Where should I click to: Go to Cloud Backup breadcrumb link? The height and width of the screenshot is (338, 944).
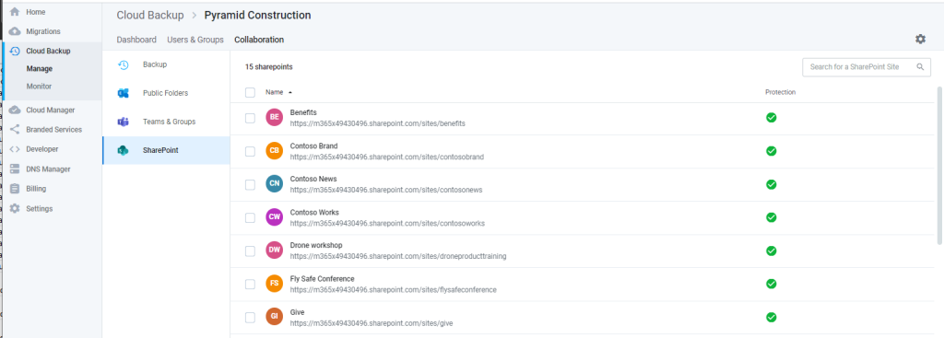(150, 15)
